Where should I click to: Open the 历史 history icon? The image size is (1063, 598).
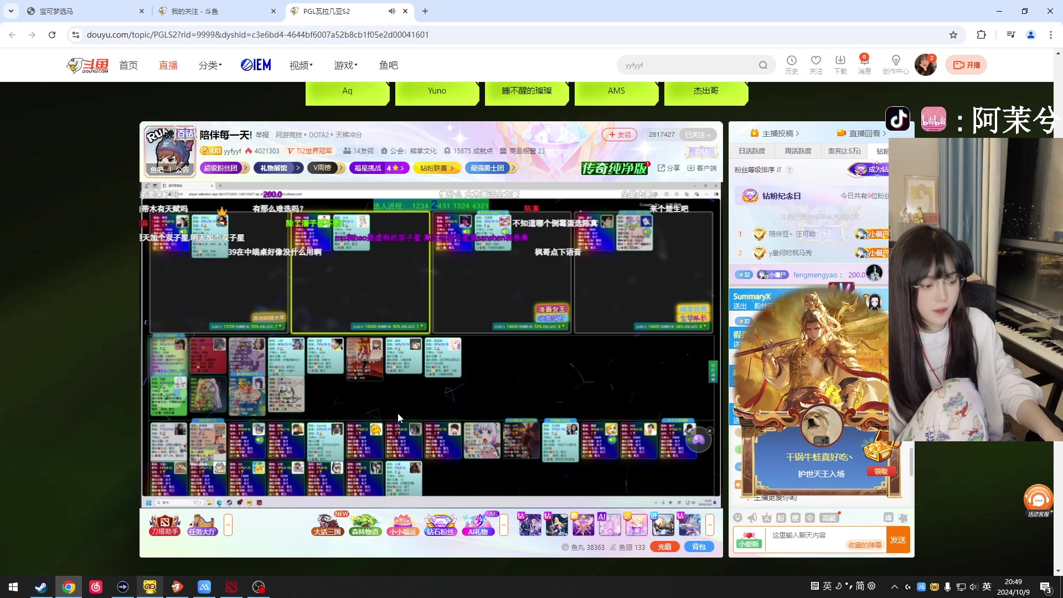click(792, 64)
